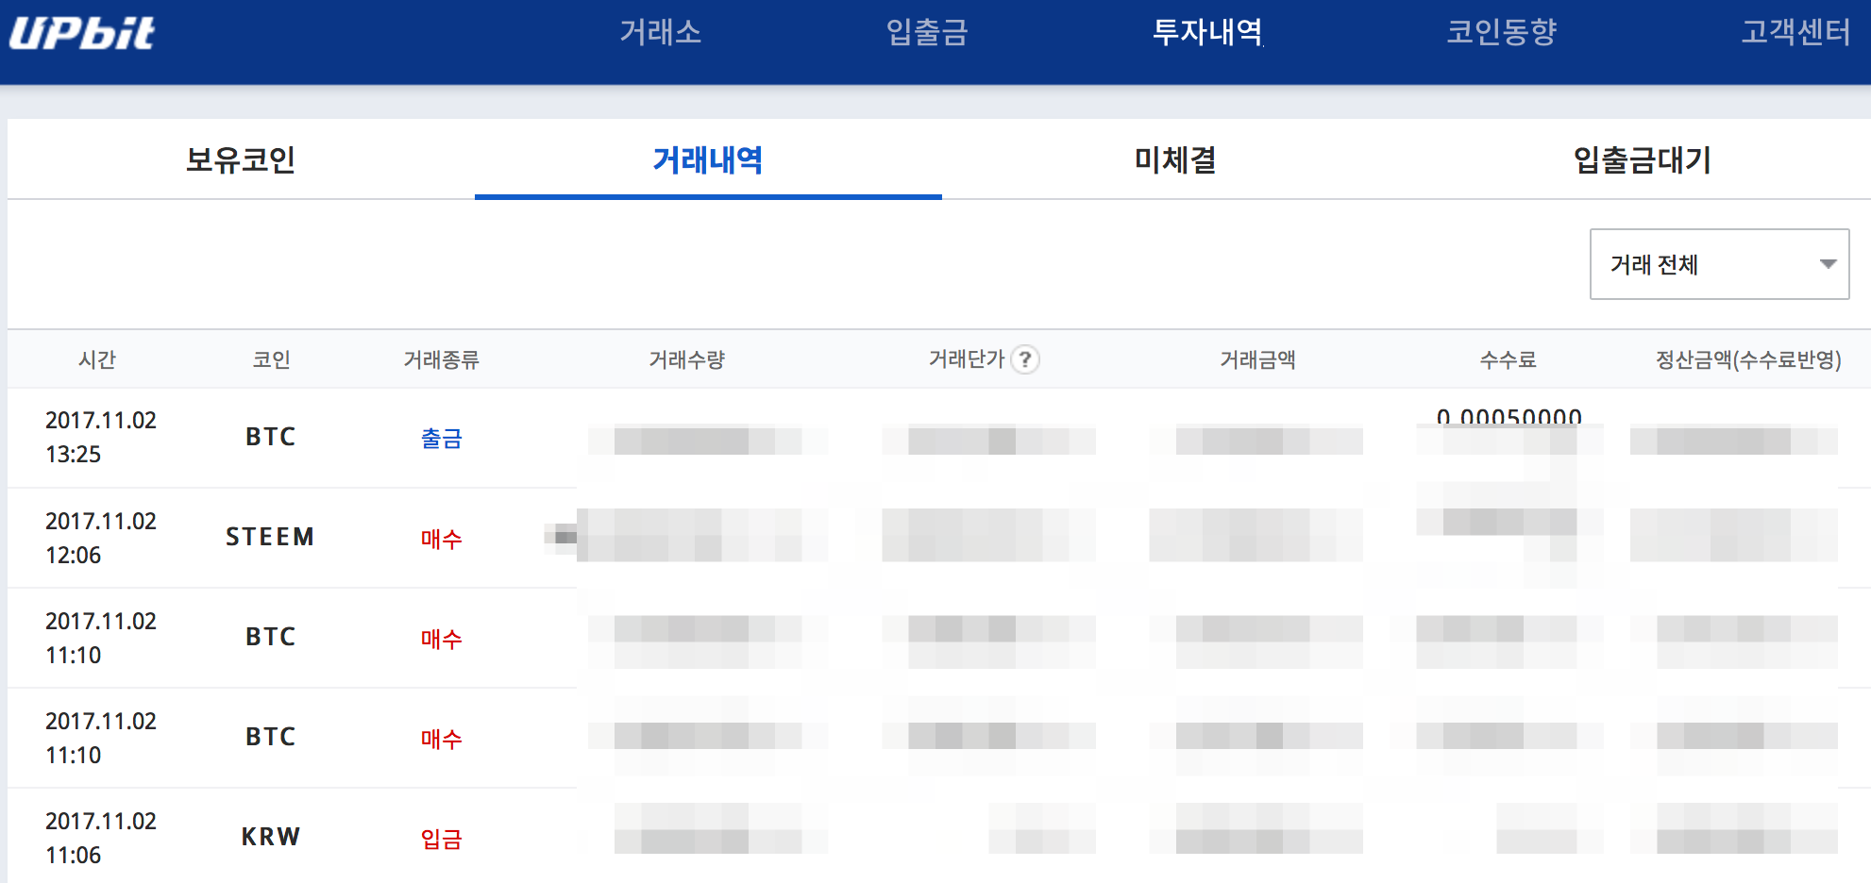Select the 투자내역 menu item
This screenshot has width=1871, height=883.
[1207, 32]
